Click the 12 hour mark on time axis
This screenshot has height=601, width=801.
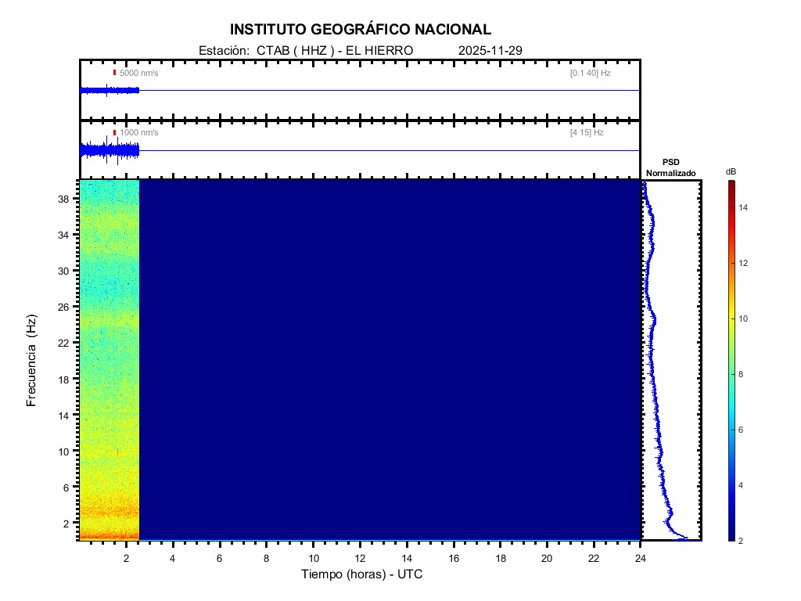(x=360, y=558)
